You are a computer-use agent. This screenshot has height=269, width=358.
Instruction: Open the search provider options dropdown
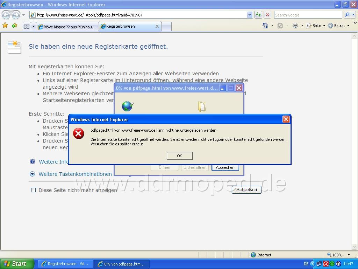click(353, 15)
